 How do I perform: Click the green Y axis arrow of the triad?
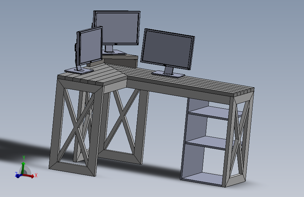(23, 168)
